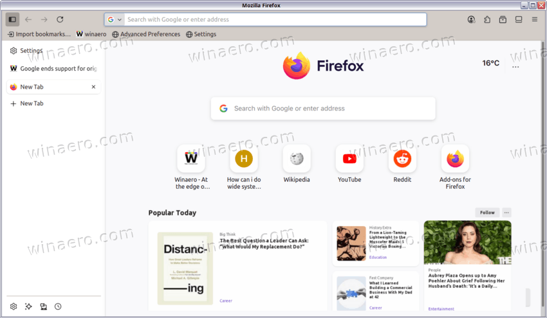Open What I Learned Building article

[391, 290]
